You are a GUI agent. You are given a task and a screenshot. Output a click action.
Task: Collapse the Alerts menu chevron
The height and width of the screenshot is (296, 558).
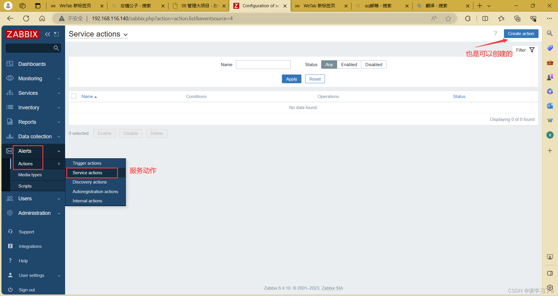coord(59,151)
